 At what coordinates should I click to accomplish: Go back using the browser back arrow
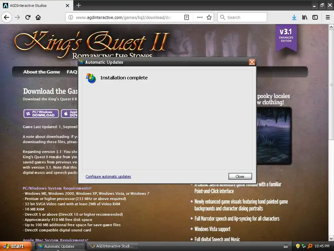[7, 17]
